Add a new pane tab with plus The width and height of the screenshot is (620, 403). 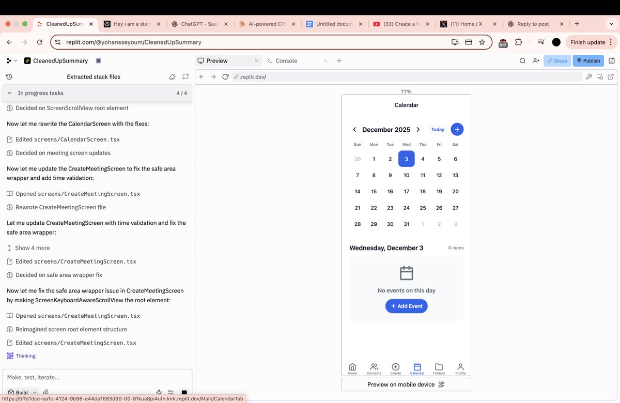[x=339, y=60]
